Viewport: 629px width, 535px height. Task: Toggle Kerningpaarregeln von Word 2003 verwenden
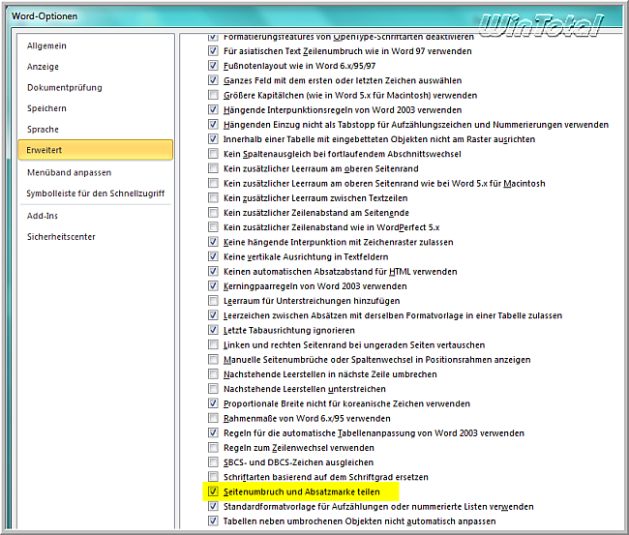pyautogui.click(x=213, y=286)
